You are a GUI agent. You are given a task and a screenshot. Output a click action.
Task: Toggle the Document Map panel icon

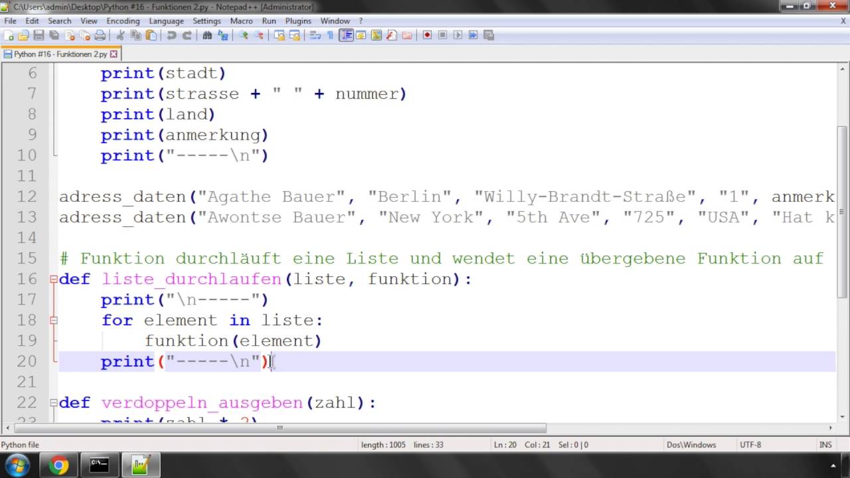[x=376, y=35]
